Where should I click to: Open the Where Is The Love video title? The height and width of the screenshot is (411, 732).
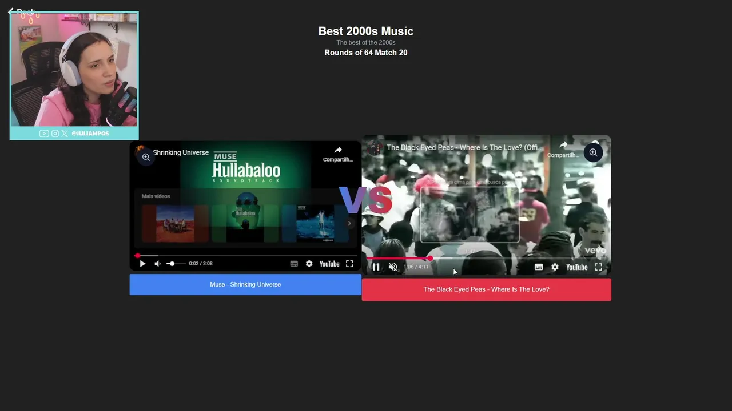coord(464,147)
